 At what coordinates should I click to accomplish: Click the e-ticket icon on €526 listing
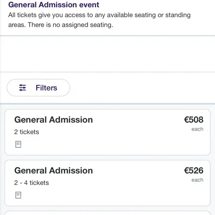pyautogui.click(x=18, y=195)
